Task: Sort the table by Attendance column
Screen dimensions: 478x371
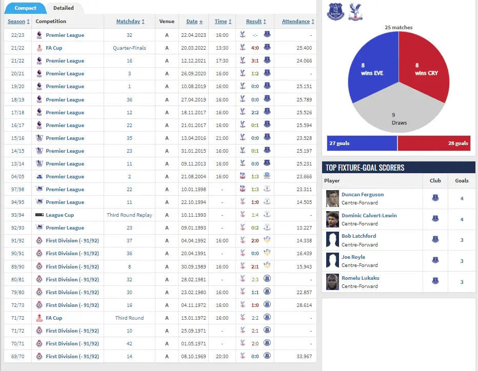Action: coord(297,22)
